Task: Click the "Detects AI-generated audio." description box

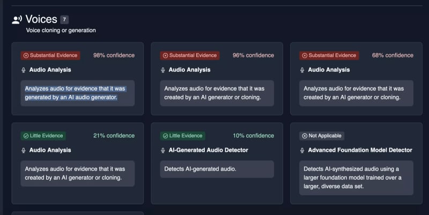Action: point(212,169)
